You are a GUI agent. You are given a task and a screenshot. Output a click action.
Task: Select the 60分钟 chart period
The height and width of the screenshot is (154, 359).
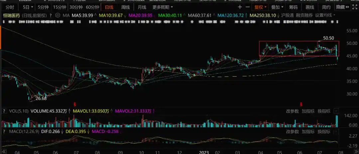93,7
